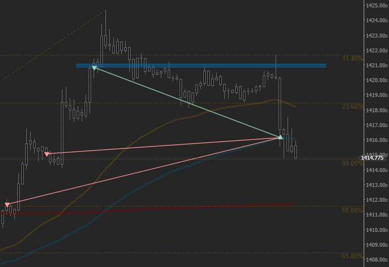
Task: Select the green exit marker near 1416
Action: click(x=280, y=137)
